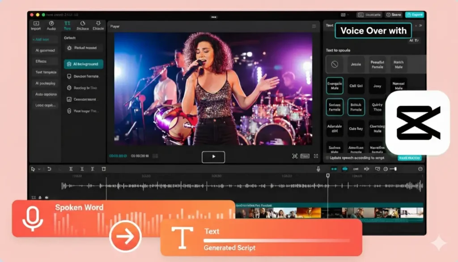458x262 pixels.
Task: Select the Chill Girl voice option
Action: tap(356, 86)
